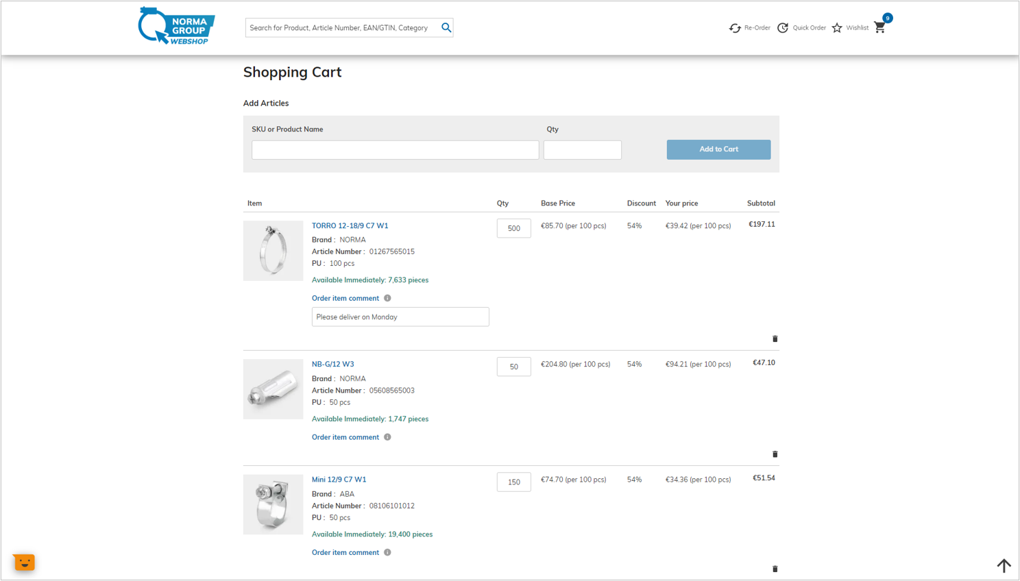Edit the comment 'Please deliver on Monday'
This screenshot has height=581, width=1020.
point(400,317)
